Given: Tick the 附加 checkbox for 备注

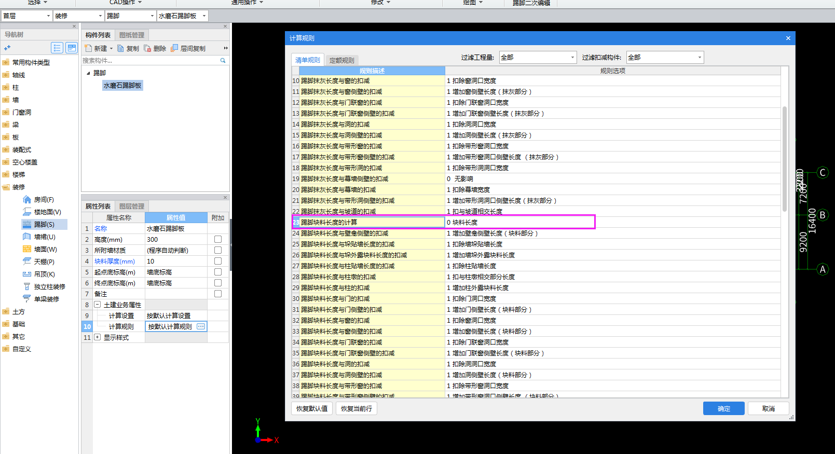Looking at the screenshot, I should pos(218,294).
